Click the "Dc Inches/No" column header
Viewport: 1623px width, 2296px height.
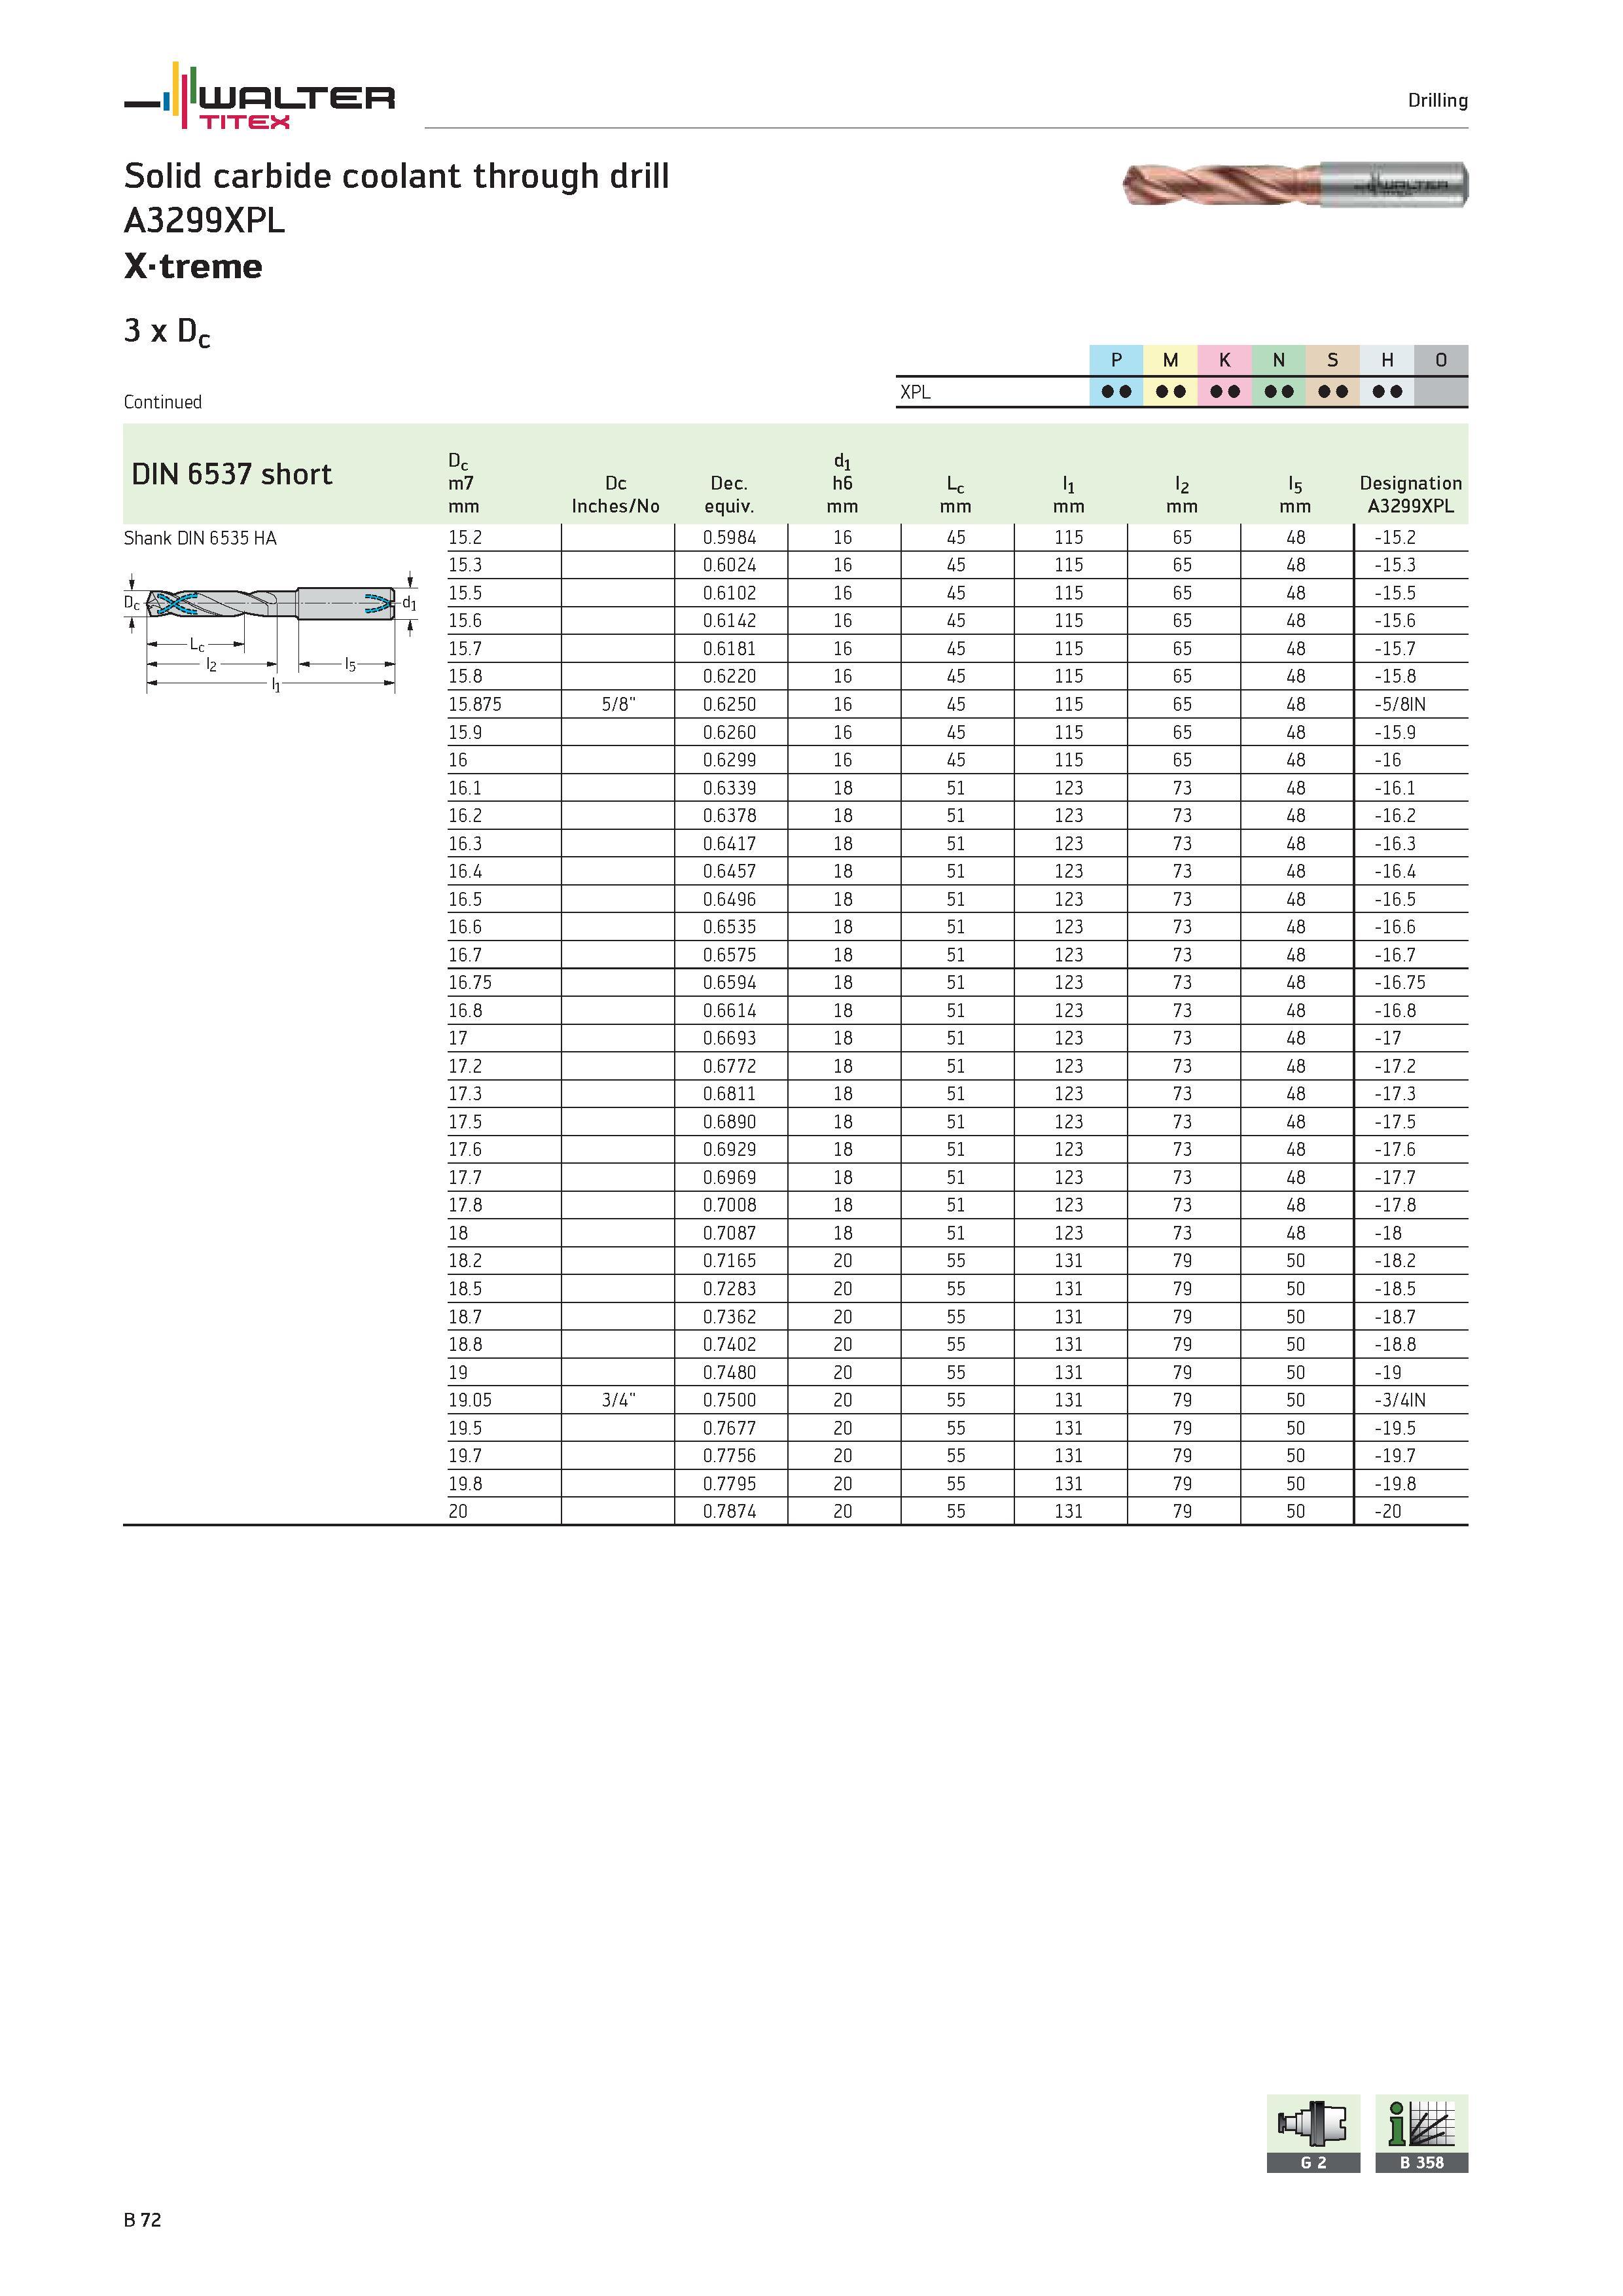click(616, 495)
